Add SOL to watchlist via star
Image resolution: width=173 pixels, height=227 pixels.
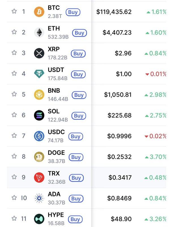[x=14, y=115]
